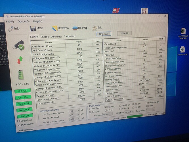Switch to the System tab
This screenshot has height=142, width=189.
coord(34,37)
